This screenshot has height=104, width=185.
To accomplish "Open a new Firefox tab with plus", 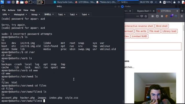I will 182,11.
